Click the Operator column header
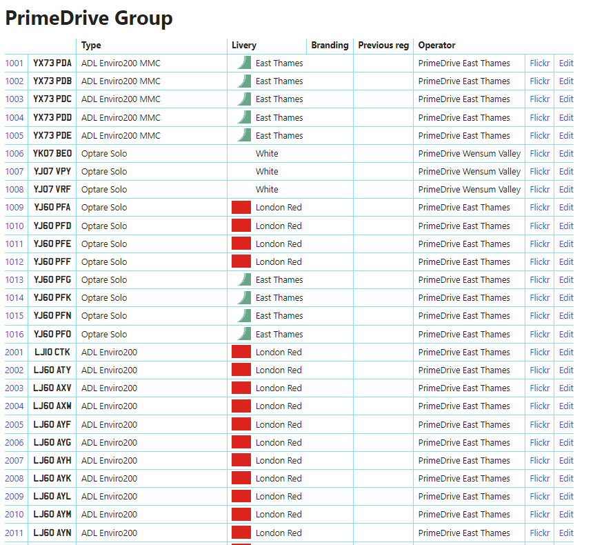 point(436,46)
